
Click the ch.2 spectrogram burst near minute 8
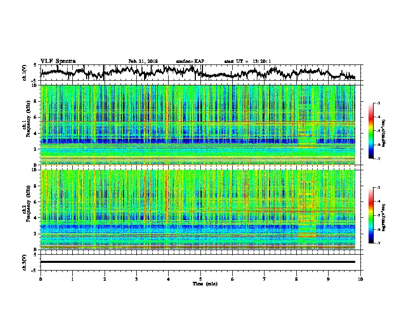308,209
